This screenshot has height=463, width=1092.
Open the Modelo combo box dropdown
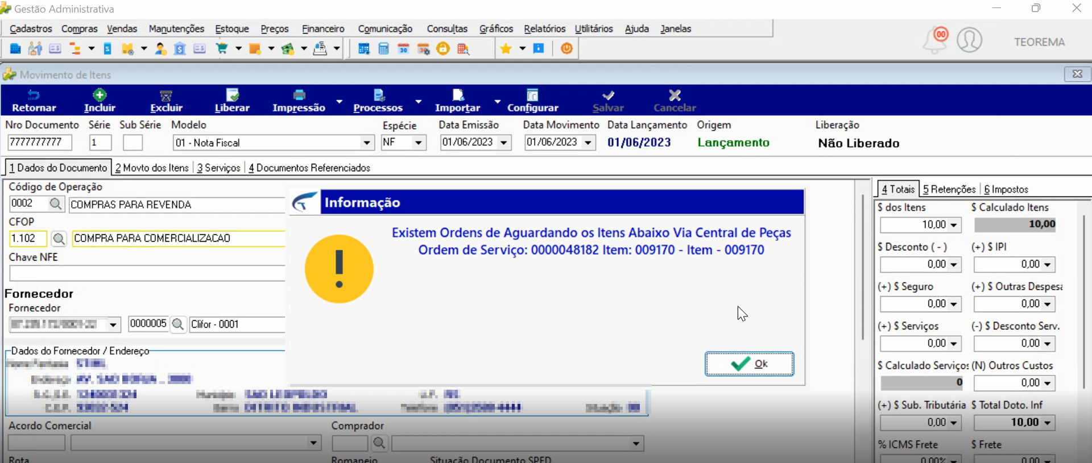pos(367,143)
